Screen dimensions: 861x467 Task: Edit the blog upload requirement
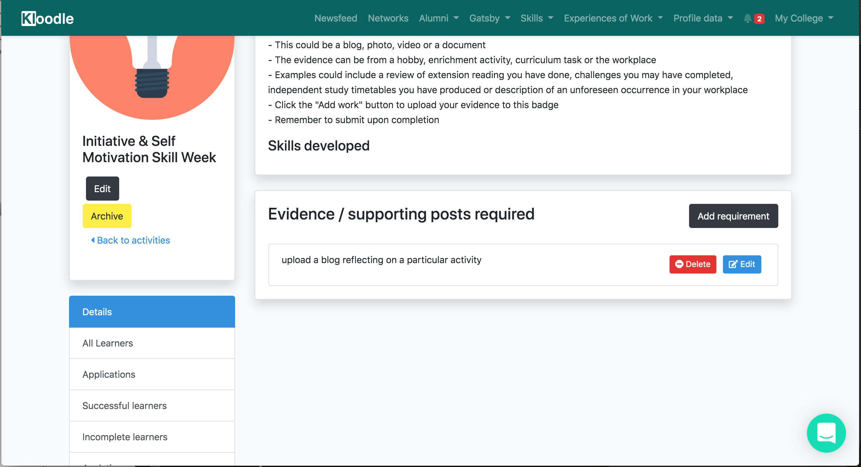click(x=742, y=264)
